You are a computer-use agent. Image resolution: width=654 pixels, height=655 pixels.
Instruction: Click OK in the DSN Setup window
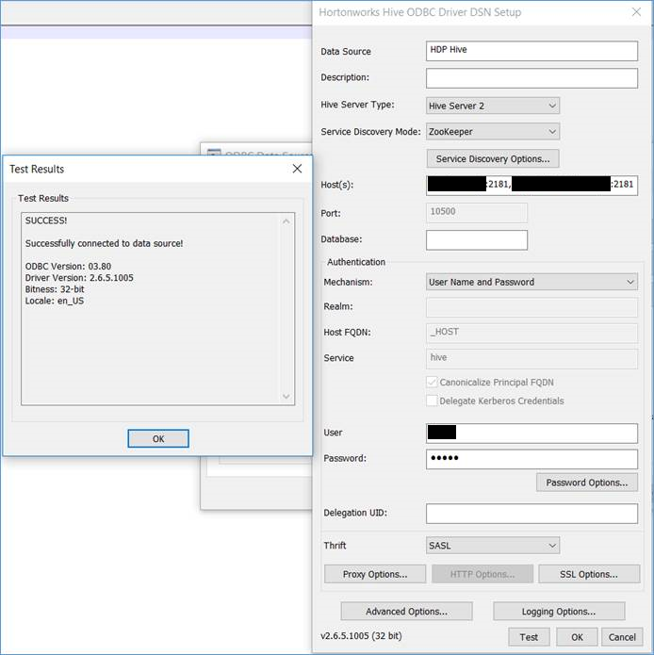click(577, 637)
